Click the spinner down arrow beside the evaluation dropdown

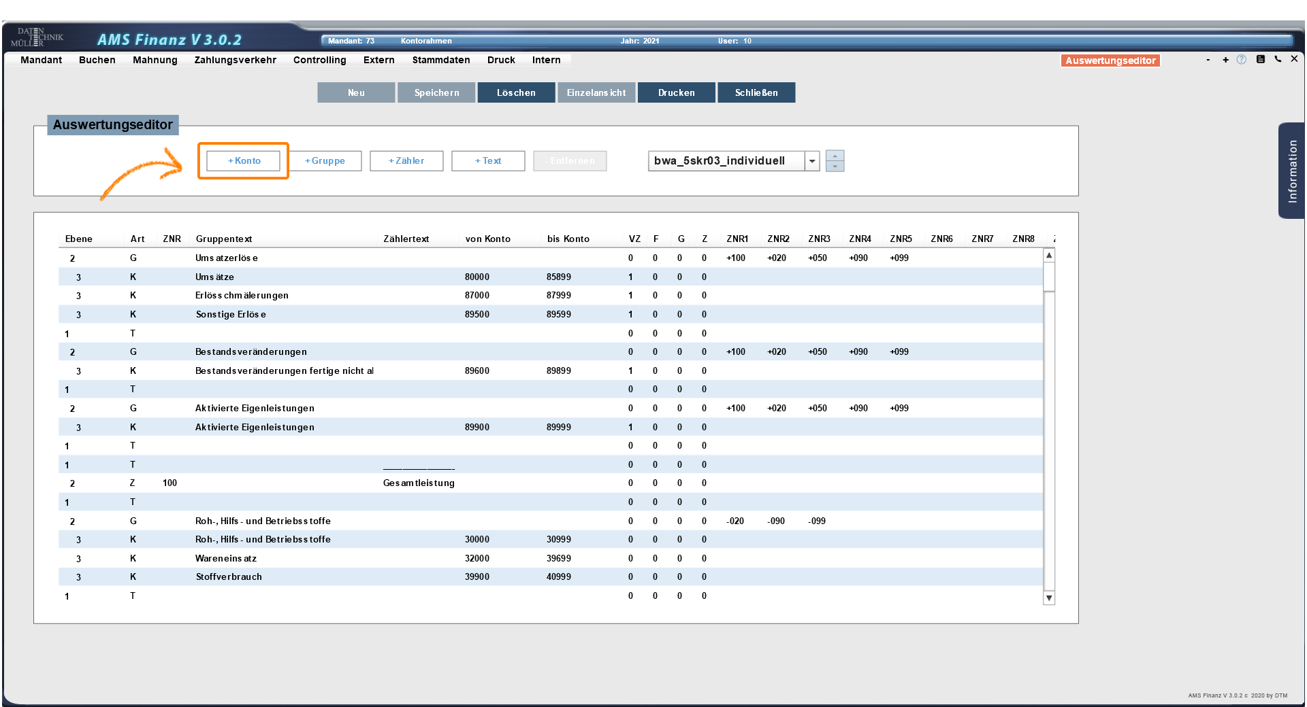[x=835, y=167]
